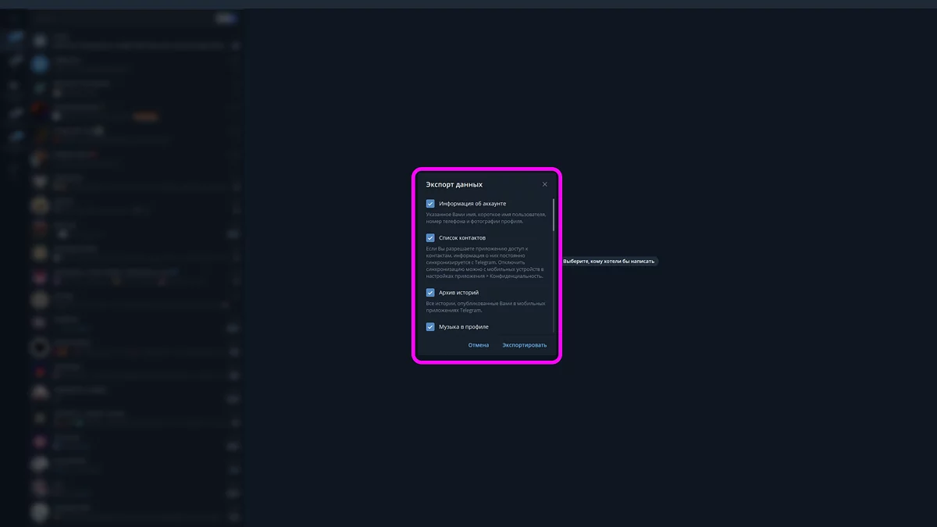Uncheck "Информация об аккаунте" in export dialog
This screenshot has height=527, width=937.
[429, 203]
